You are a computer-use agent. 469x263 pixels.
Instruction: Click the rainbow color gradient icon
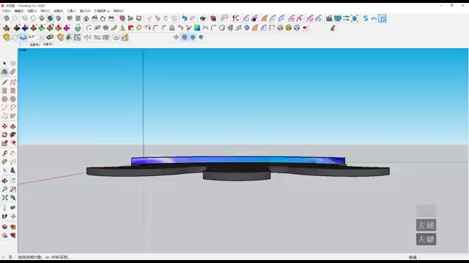click(x=197, y=28)
